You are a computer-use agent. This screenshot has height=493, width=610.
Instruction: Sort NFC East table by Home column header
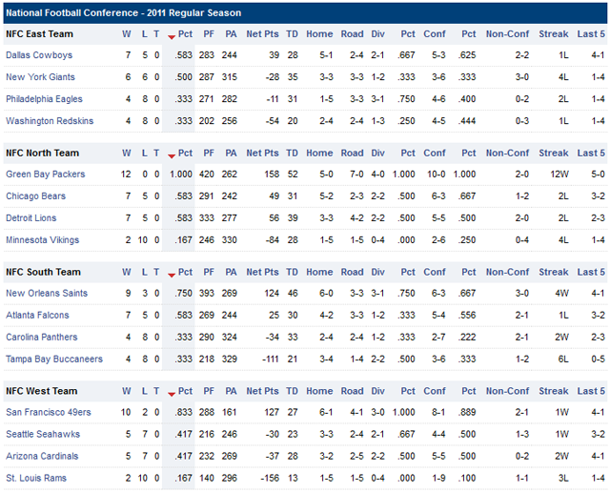click(319, 34)
